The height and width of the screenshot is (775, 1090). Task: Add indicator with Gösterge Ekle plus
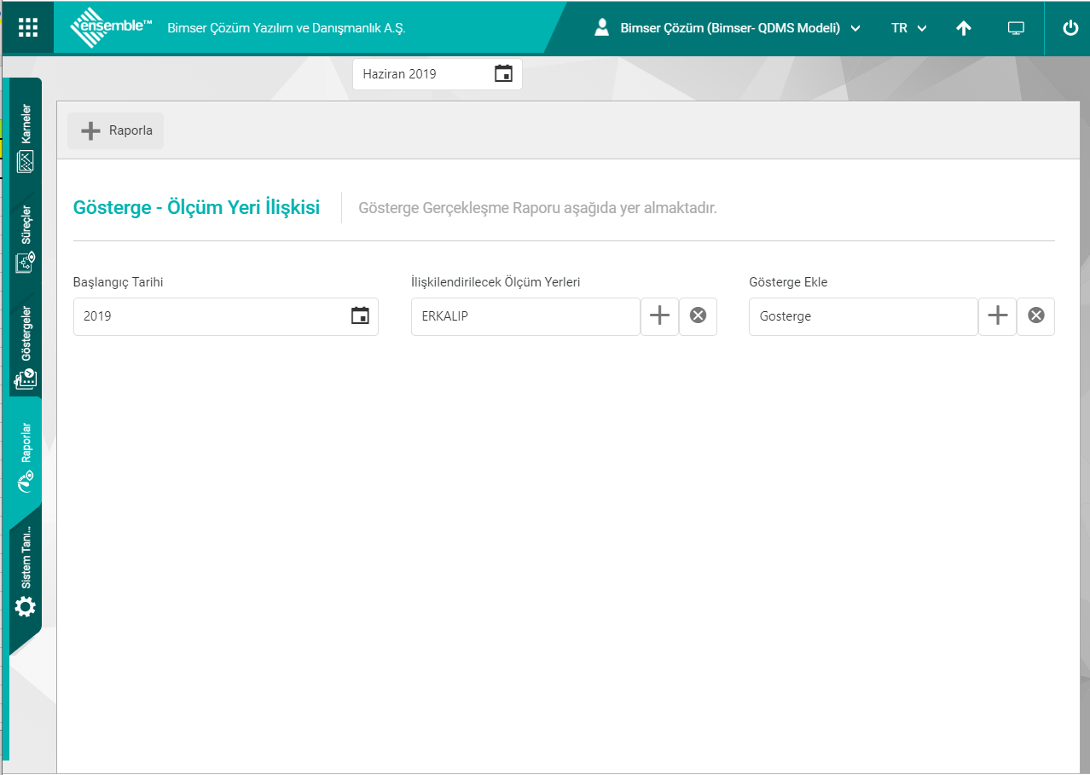pos(997,316)
